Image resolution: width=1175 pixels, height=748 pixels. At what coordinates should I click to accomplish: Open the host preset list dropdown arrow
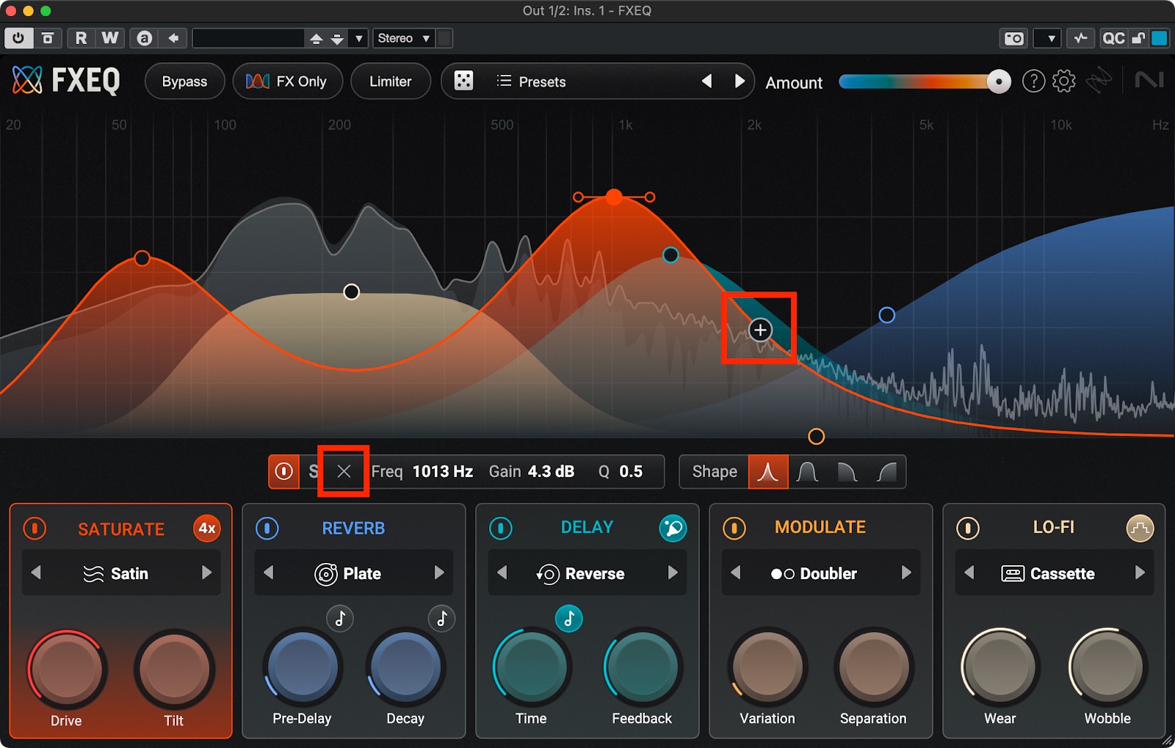358,38
